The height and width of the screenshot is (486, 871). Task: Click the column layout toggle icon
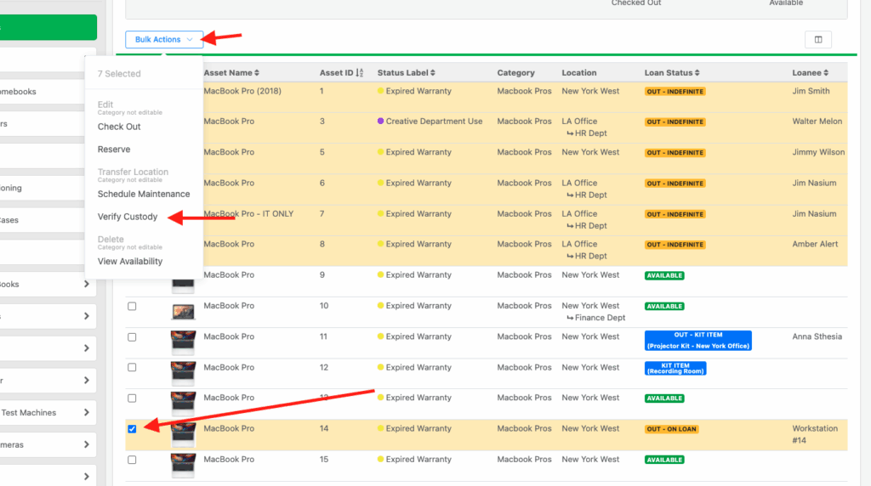817,39
